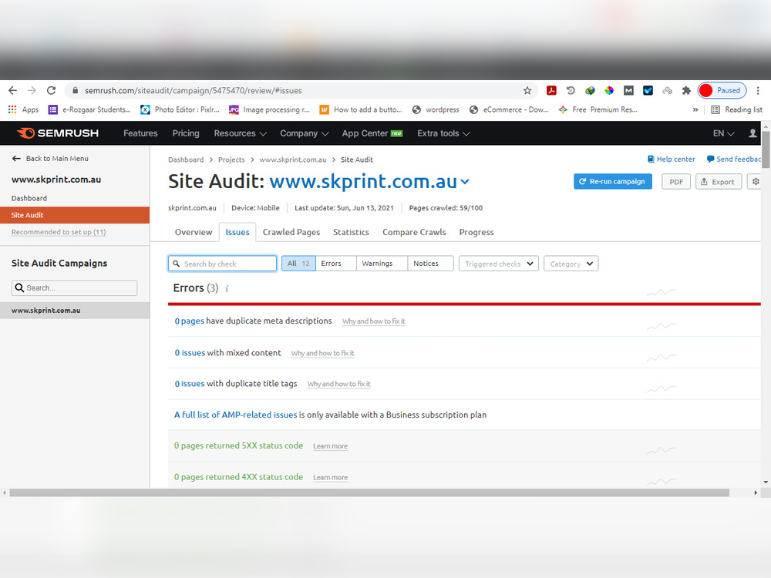Expand the Extra tools dropdown
Viewport: 771px width, 578px height.
443,133
